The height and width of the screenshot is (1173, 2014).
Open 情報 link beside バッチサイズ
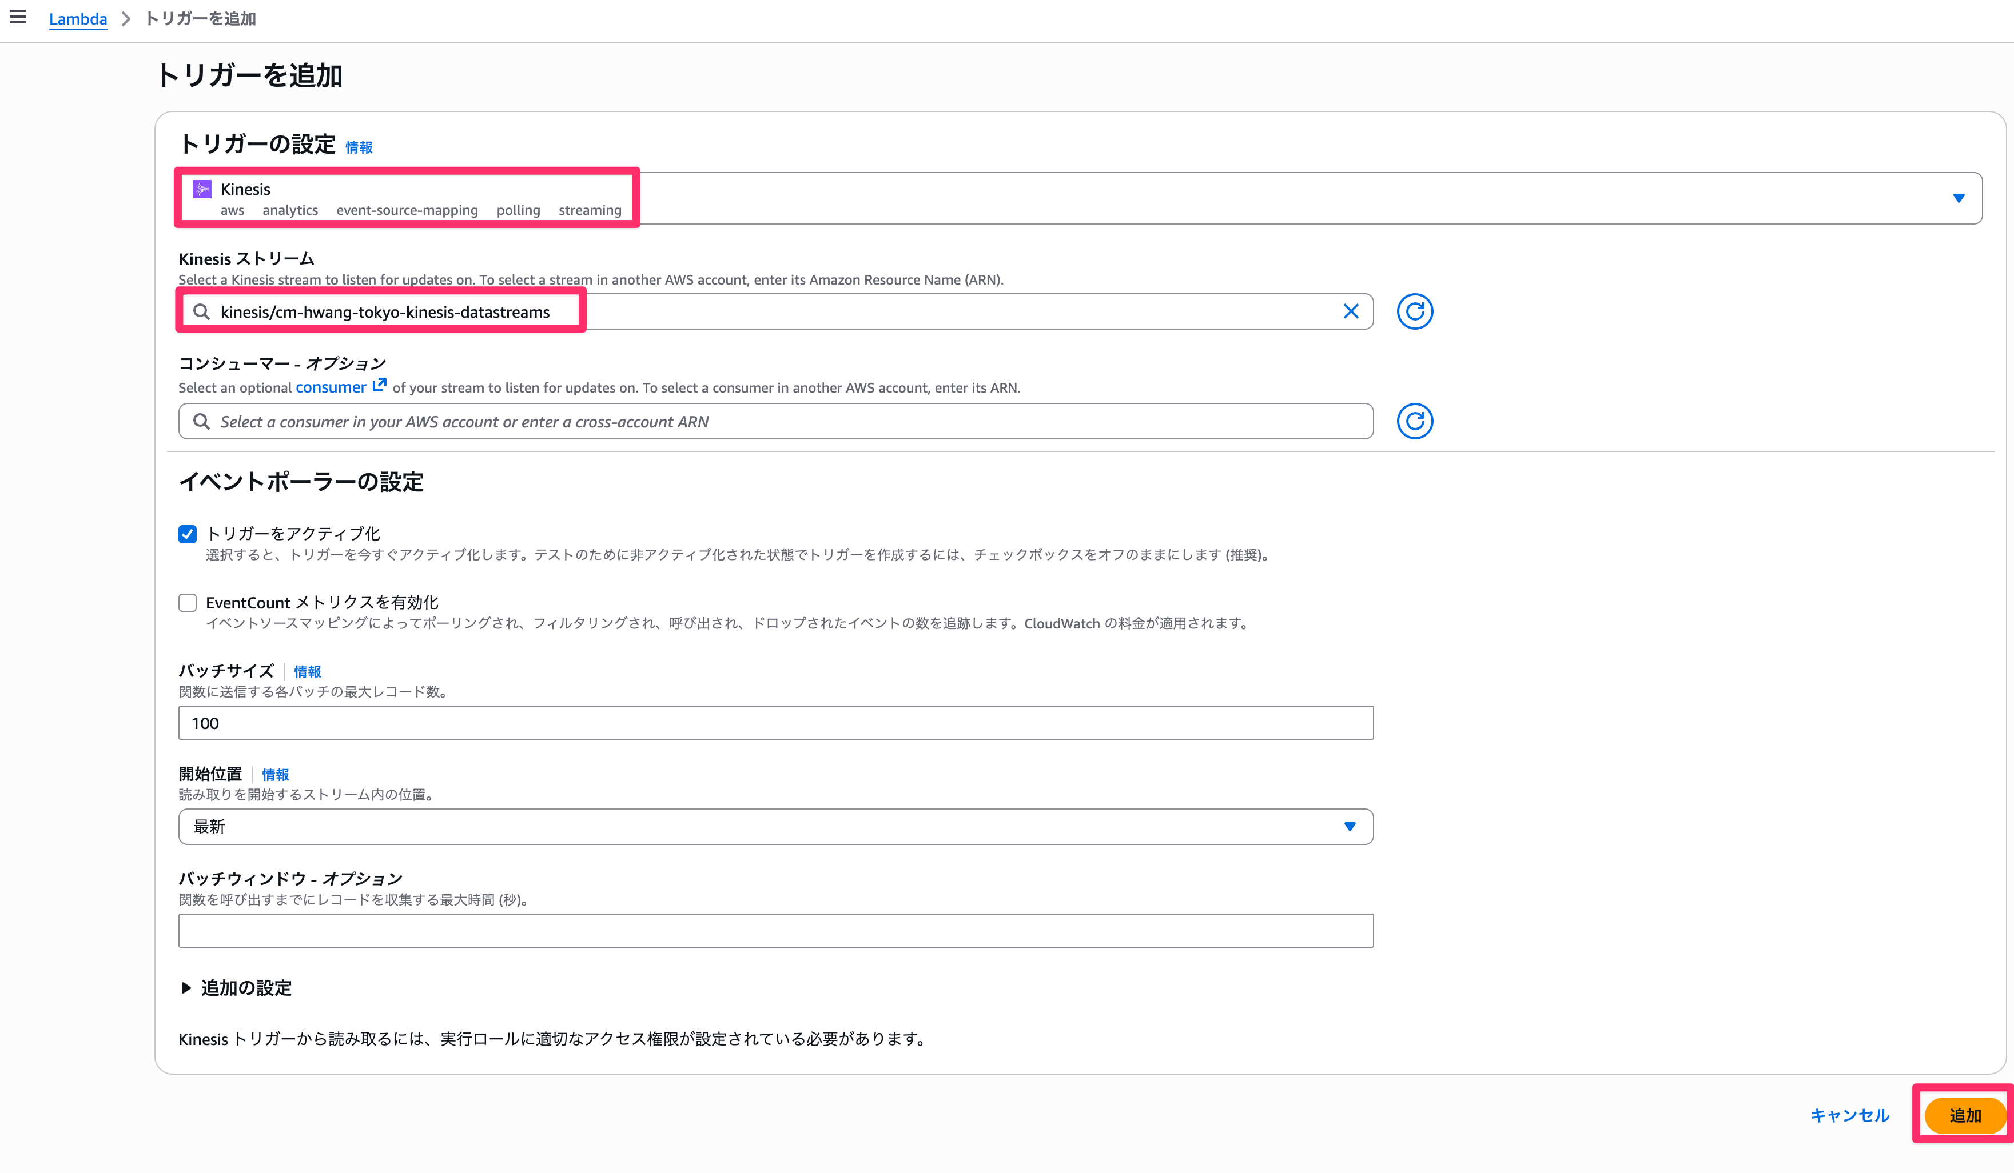click(307, 671)
